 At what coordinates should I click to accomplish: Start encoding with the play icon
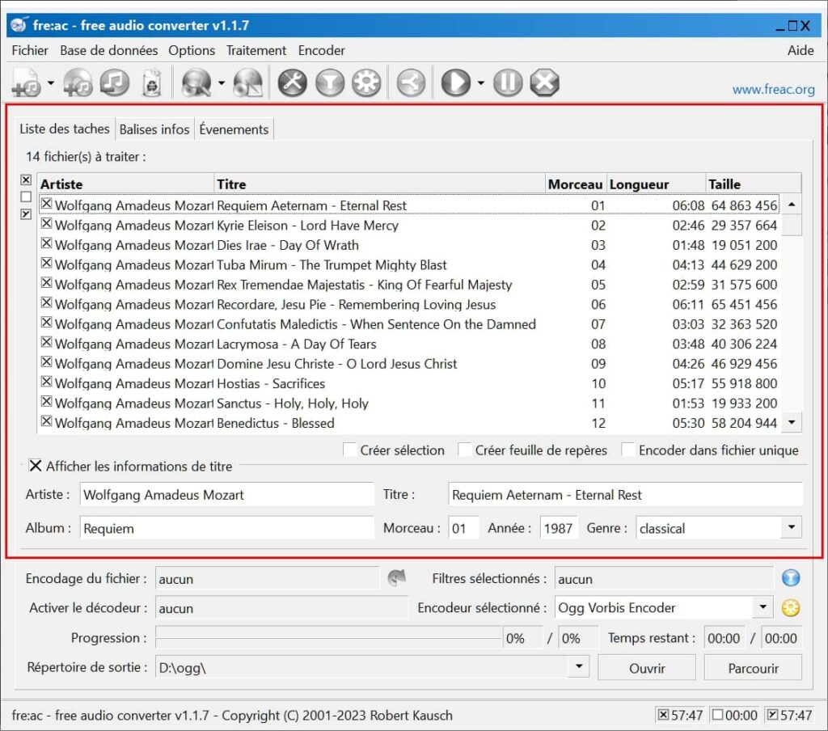click(x=456, y=83)
